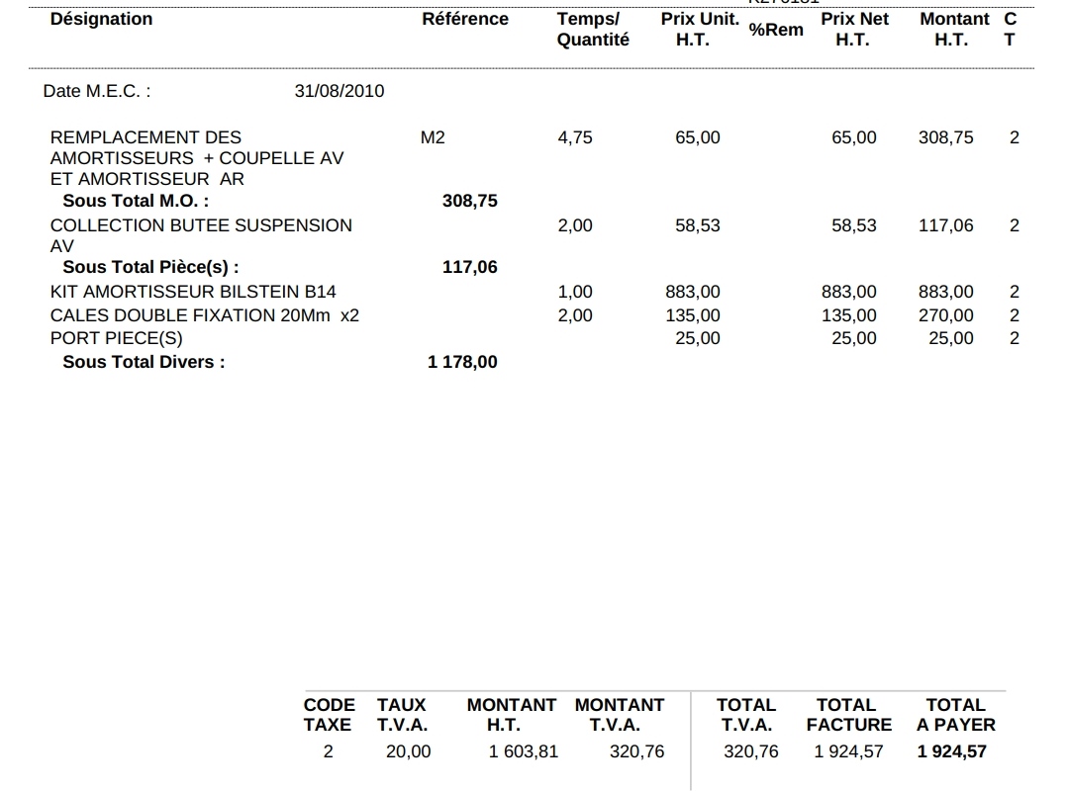Select the Prix Unit. value "65,00" of REMPLACEMENT row
The width and height of the screenshot is (1069, 792).
[x=698, y=137]
